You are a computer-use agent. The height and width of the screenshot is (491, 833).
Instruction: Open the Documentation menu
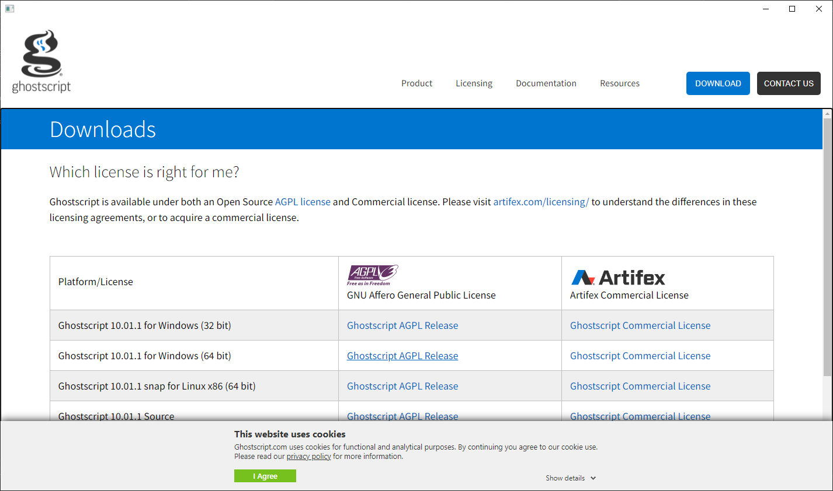click(546, 83)
